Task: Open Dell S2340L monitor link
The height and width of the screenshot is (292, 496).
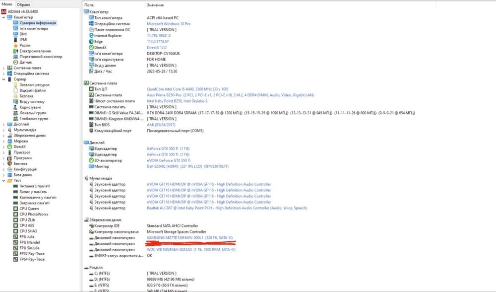Action: coord(187,166)
